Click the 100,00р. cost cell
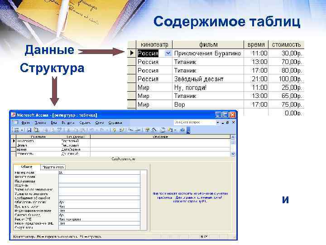This screenshot has height=245, width=326. tap(286, 79)
